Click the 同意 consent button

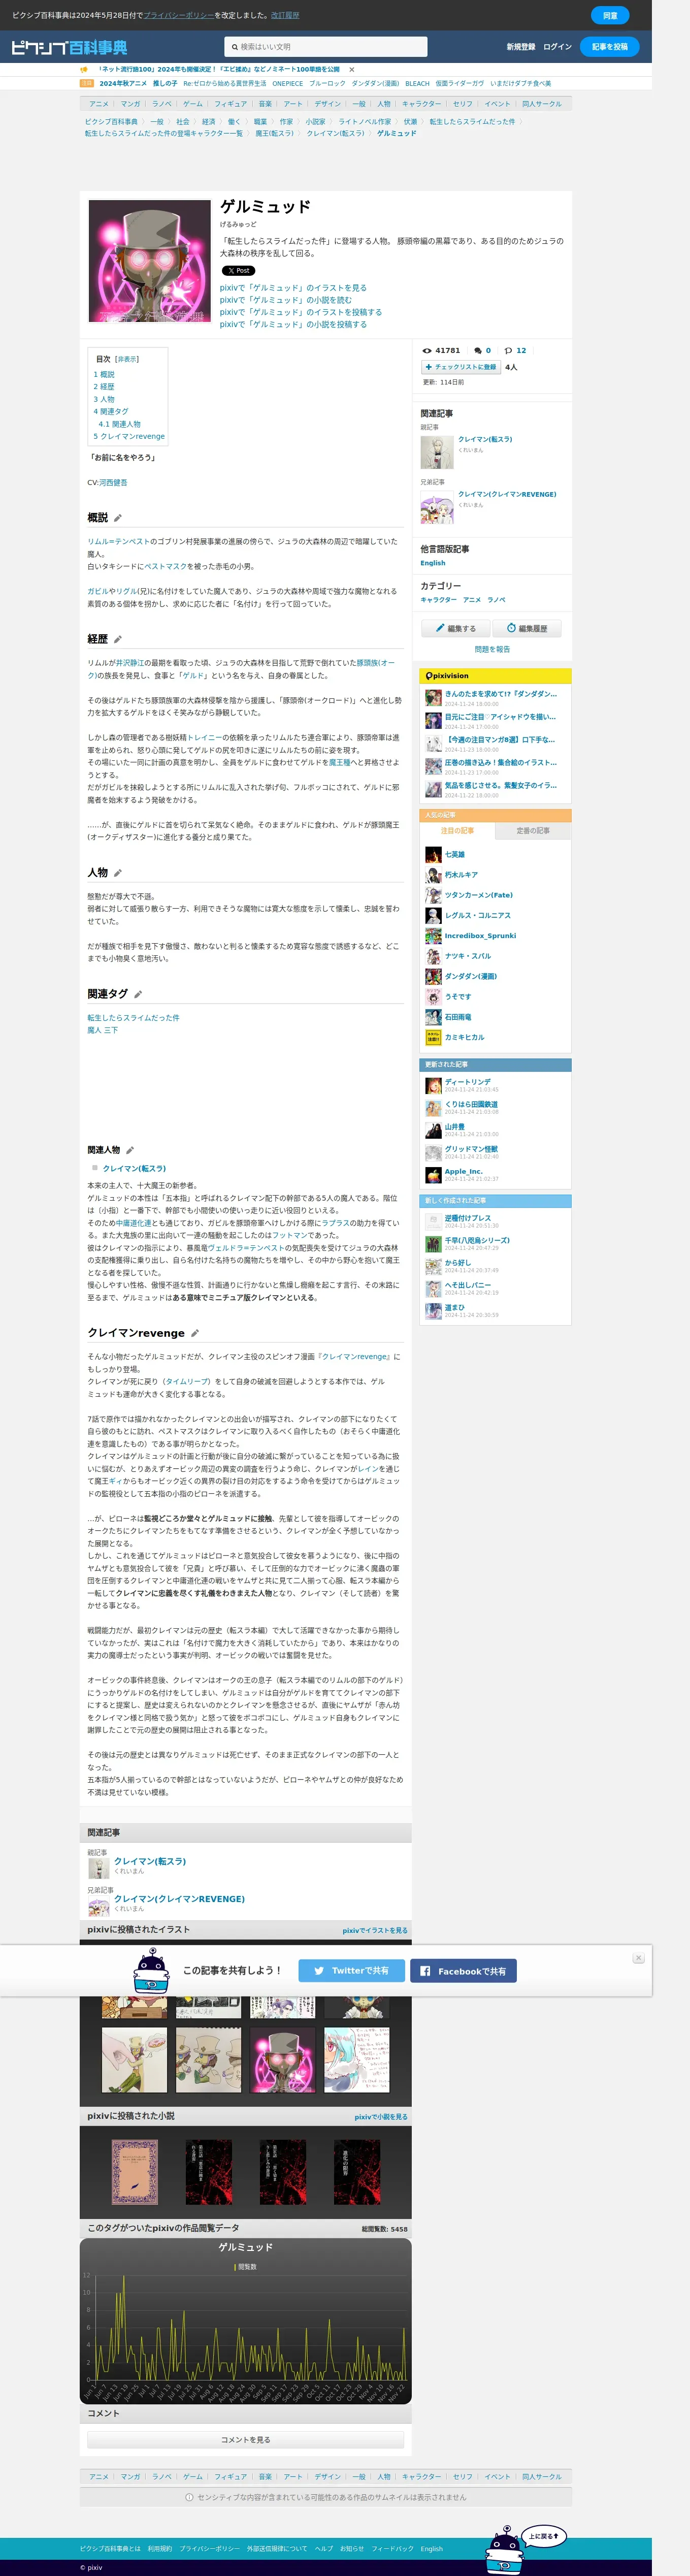point(610,15)
